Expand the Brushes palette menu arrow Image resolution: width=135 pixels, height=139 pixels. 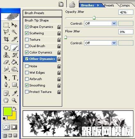(x=98, y=5)
